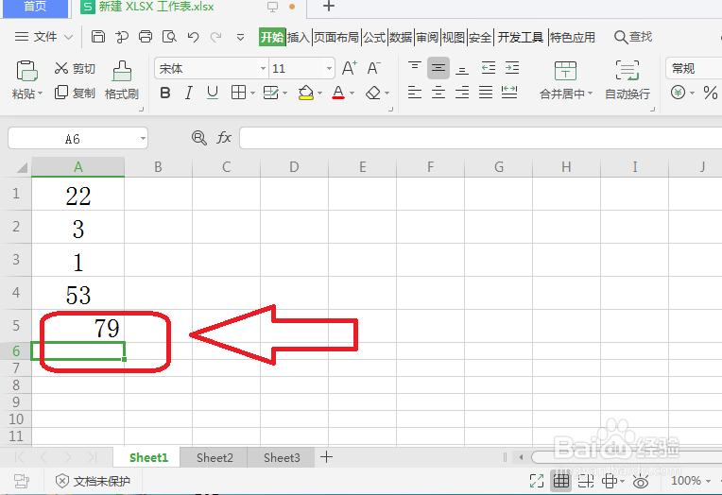Switch to the 开发工具 tab
The image size is (722, 495).
coord(521,37)
